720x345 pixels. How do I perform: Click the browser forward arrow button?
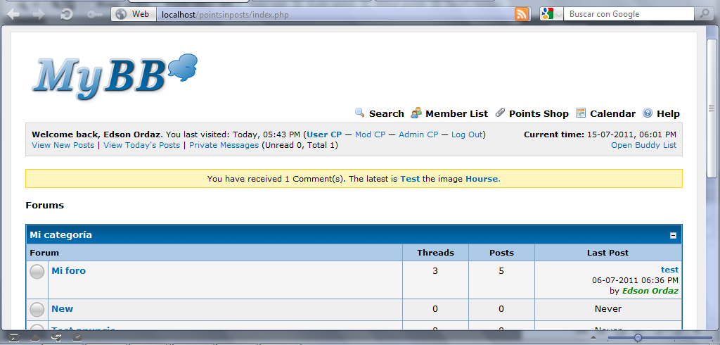pyautogui.click(x=38, y=14)
